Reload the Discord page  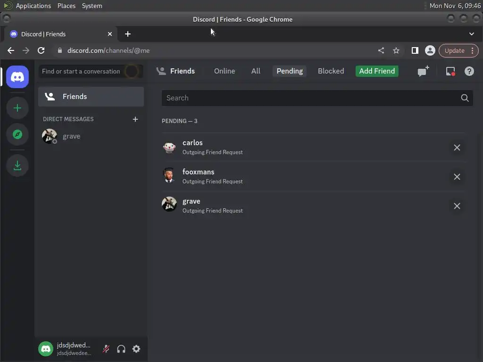(41, 50)
